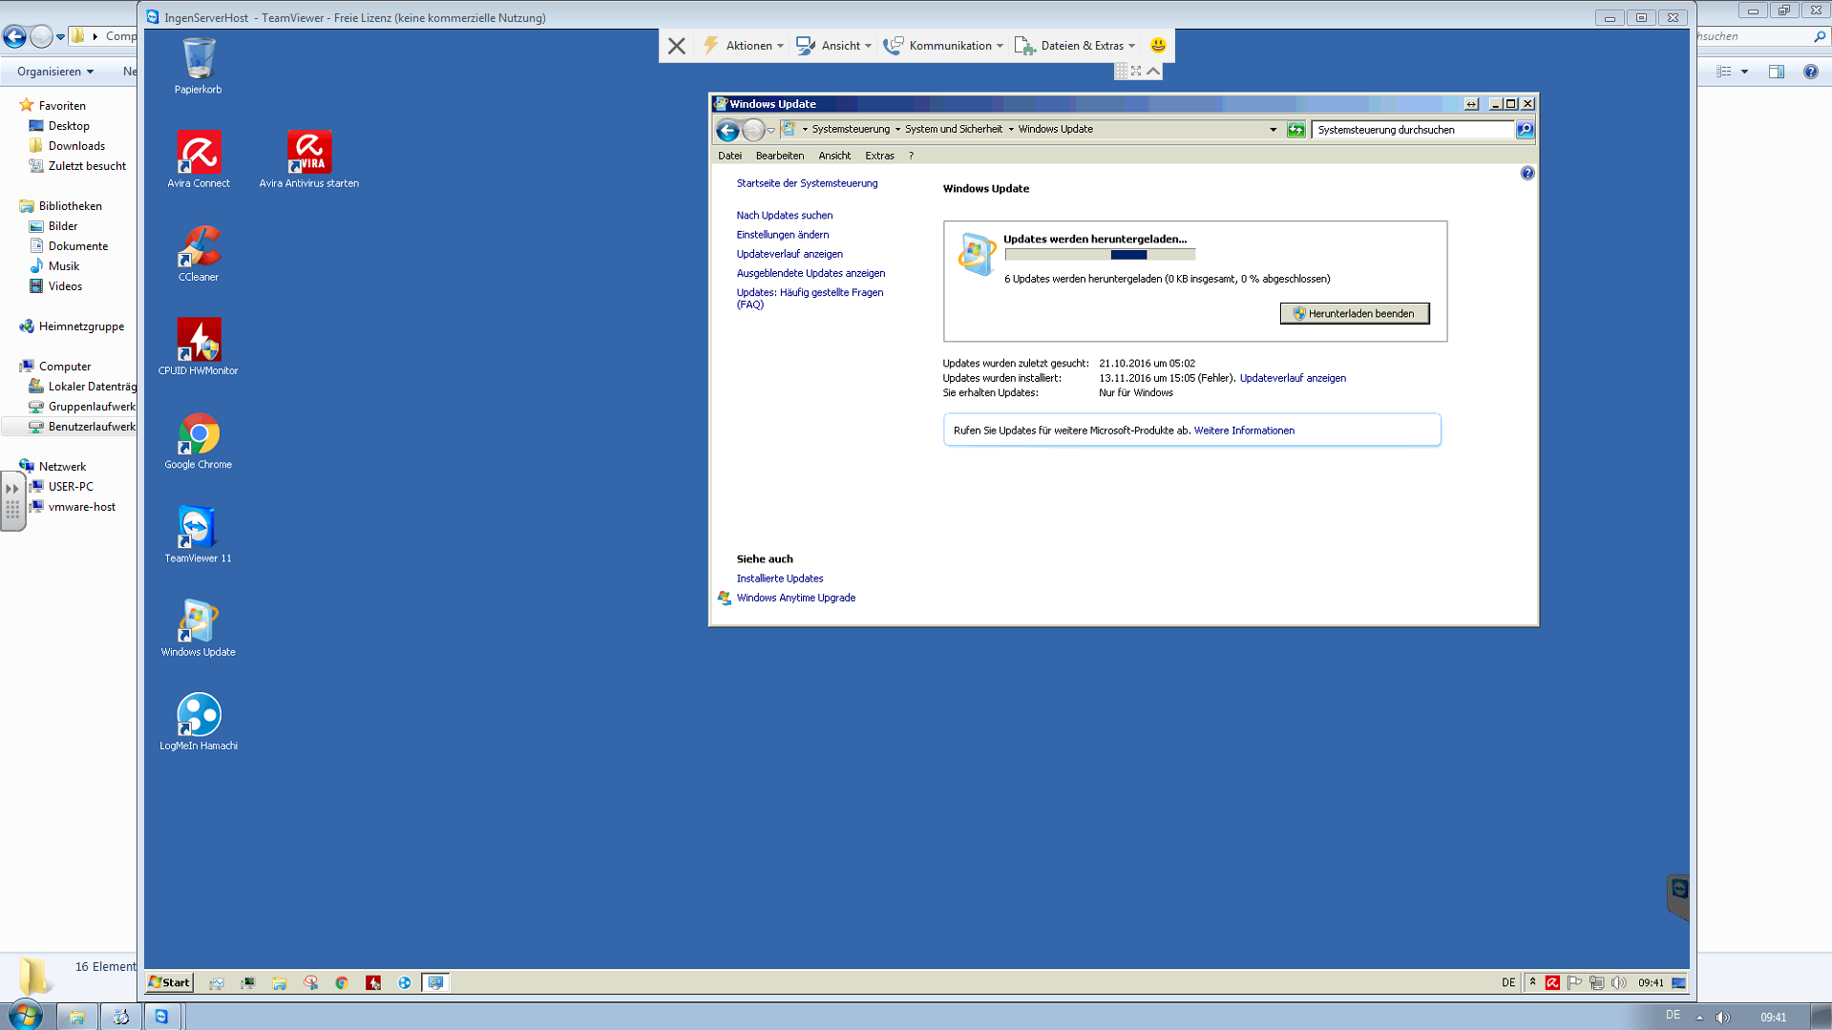The width and height of the screenshot is (1832, 1030).
Task: Collapse the TeamViewer toolbar with the up chevron
Action: pyautogui.click(x=1153, y=72)
